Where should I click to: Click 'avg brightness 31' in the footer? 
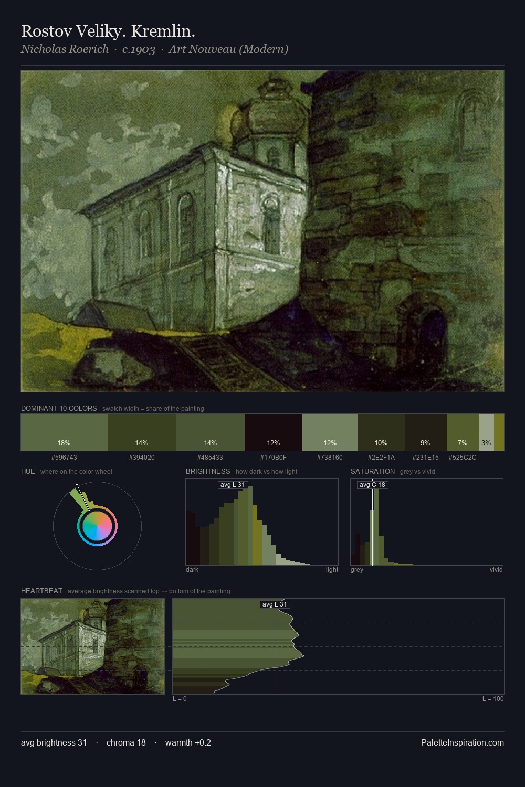tap(54, 742)
